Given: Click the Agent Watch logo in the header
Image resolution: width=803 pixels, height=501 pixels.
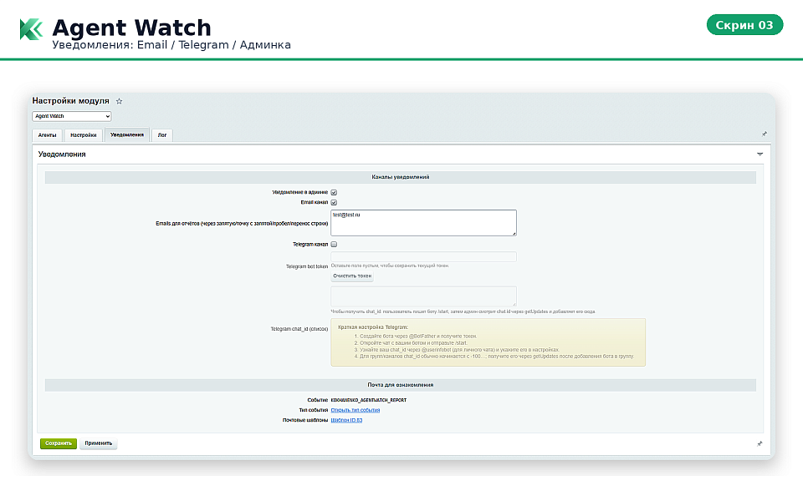Looking at the screenshot, I should pos(31,29).
